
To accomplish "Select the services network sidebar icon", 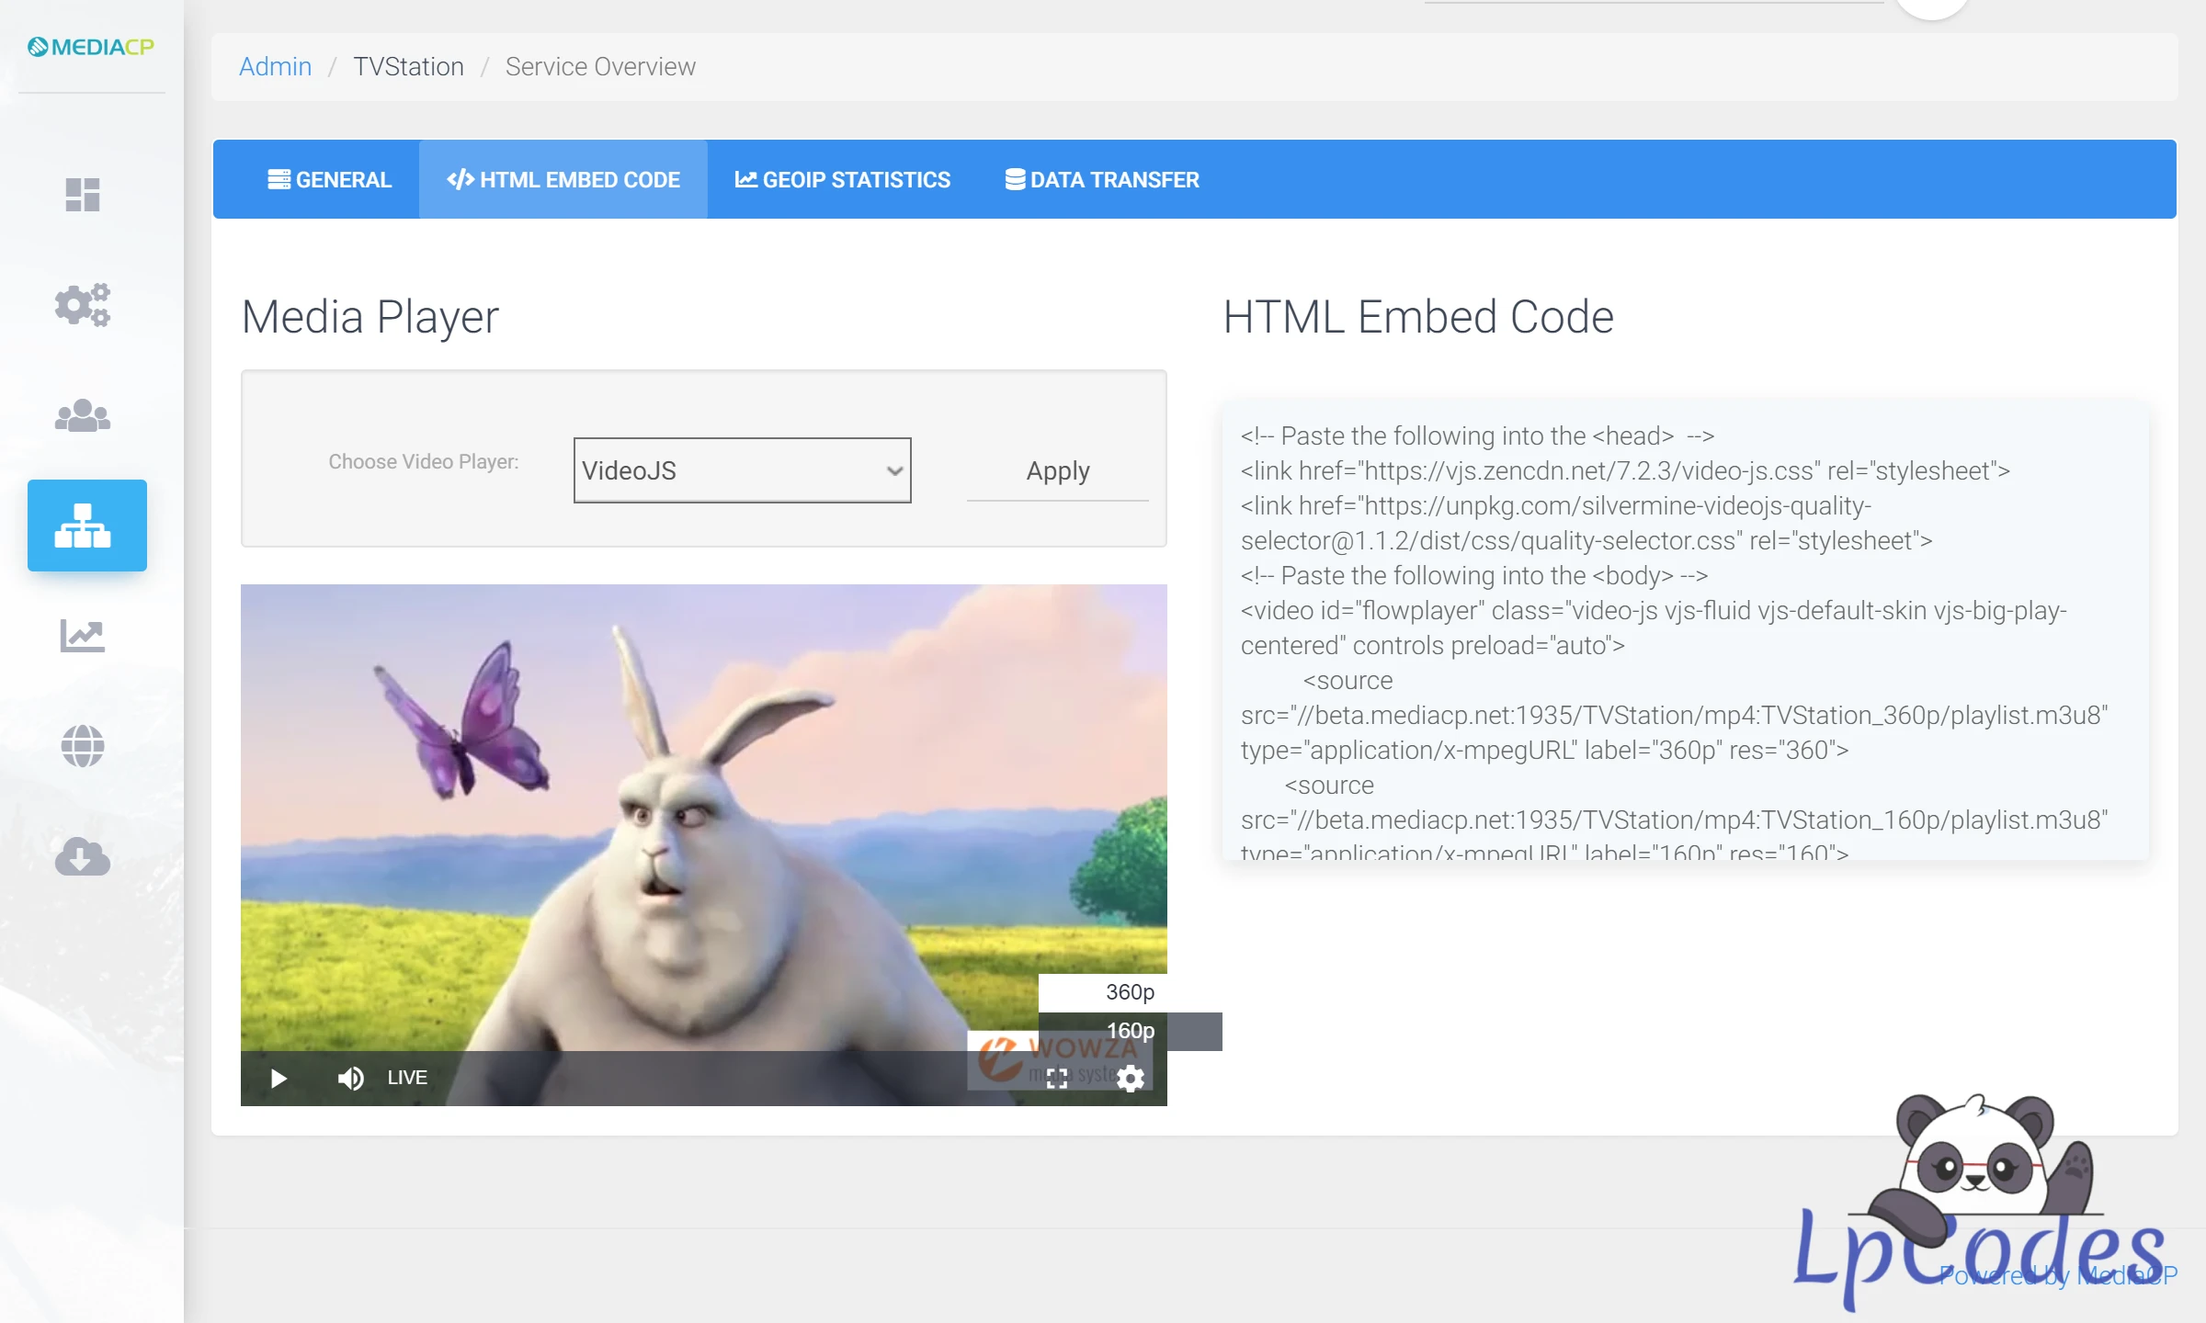I will click(86, 526).
